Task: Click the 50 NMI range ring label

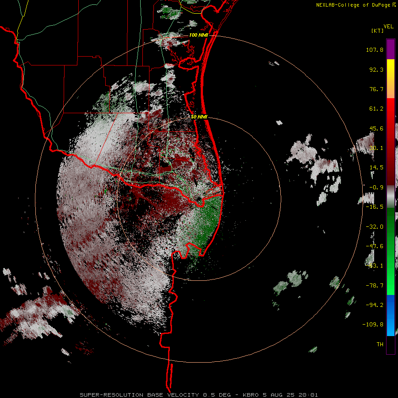Action: tap(199, 117)
